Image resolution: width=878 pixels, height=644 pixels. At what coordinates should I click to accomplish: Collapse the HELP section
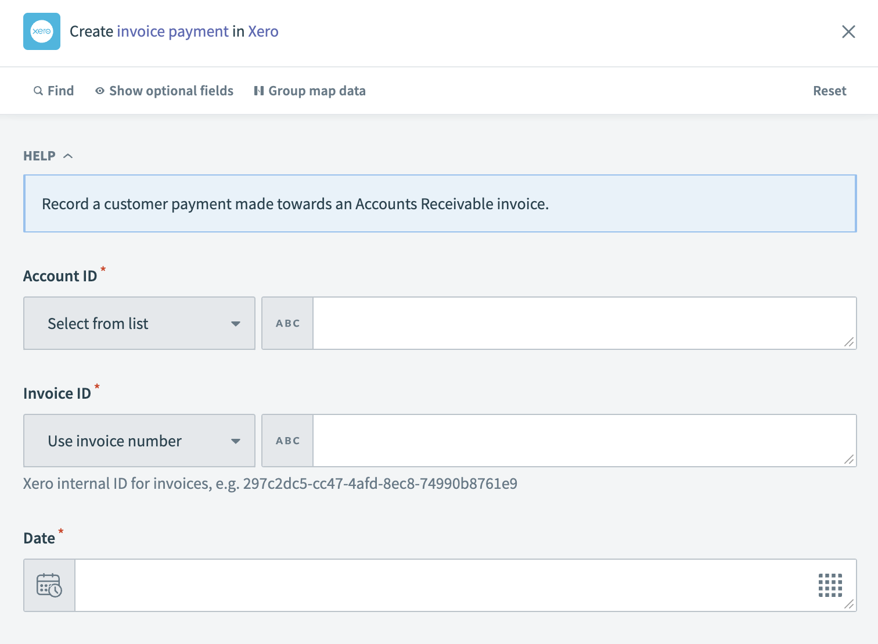coord(68,155)
